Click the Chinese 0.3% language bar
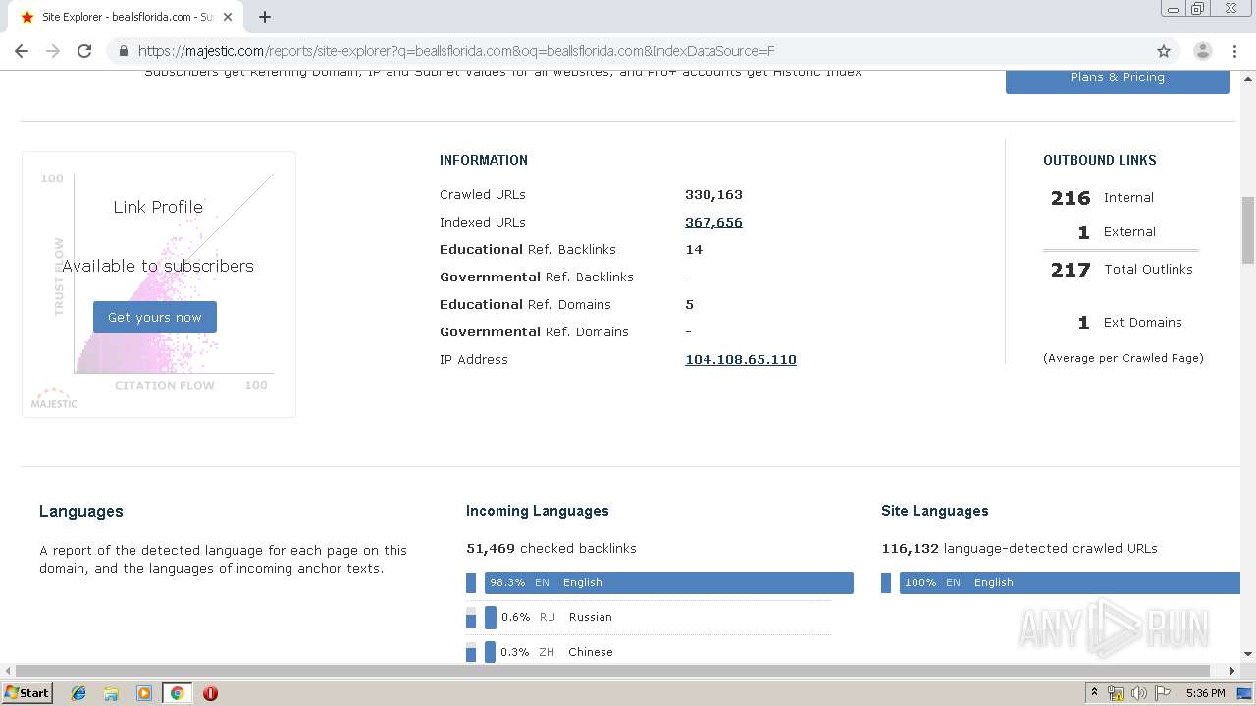 coord(491,652)
